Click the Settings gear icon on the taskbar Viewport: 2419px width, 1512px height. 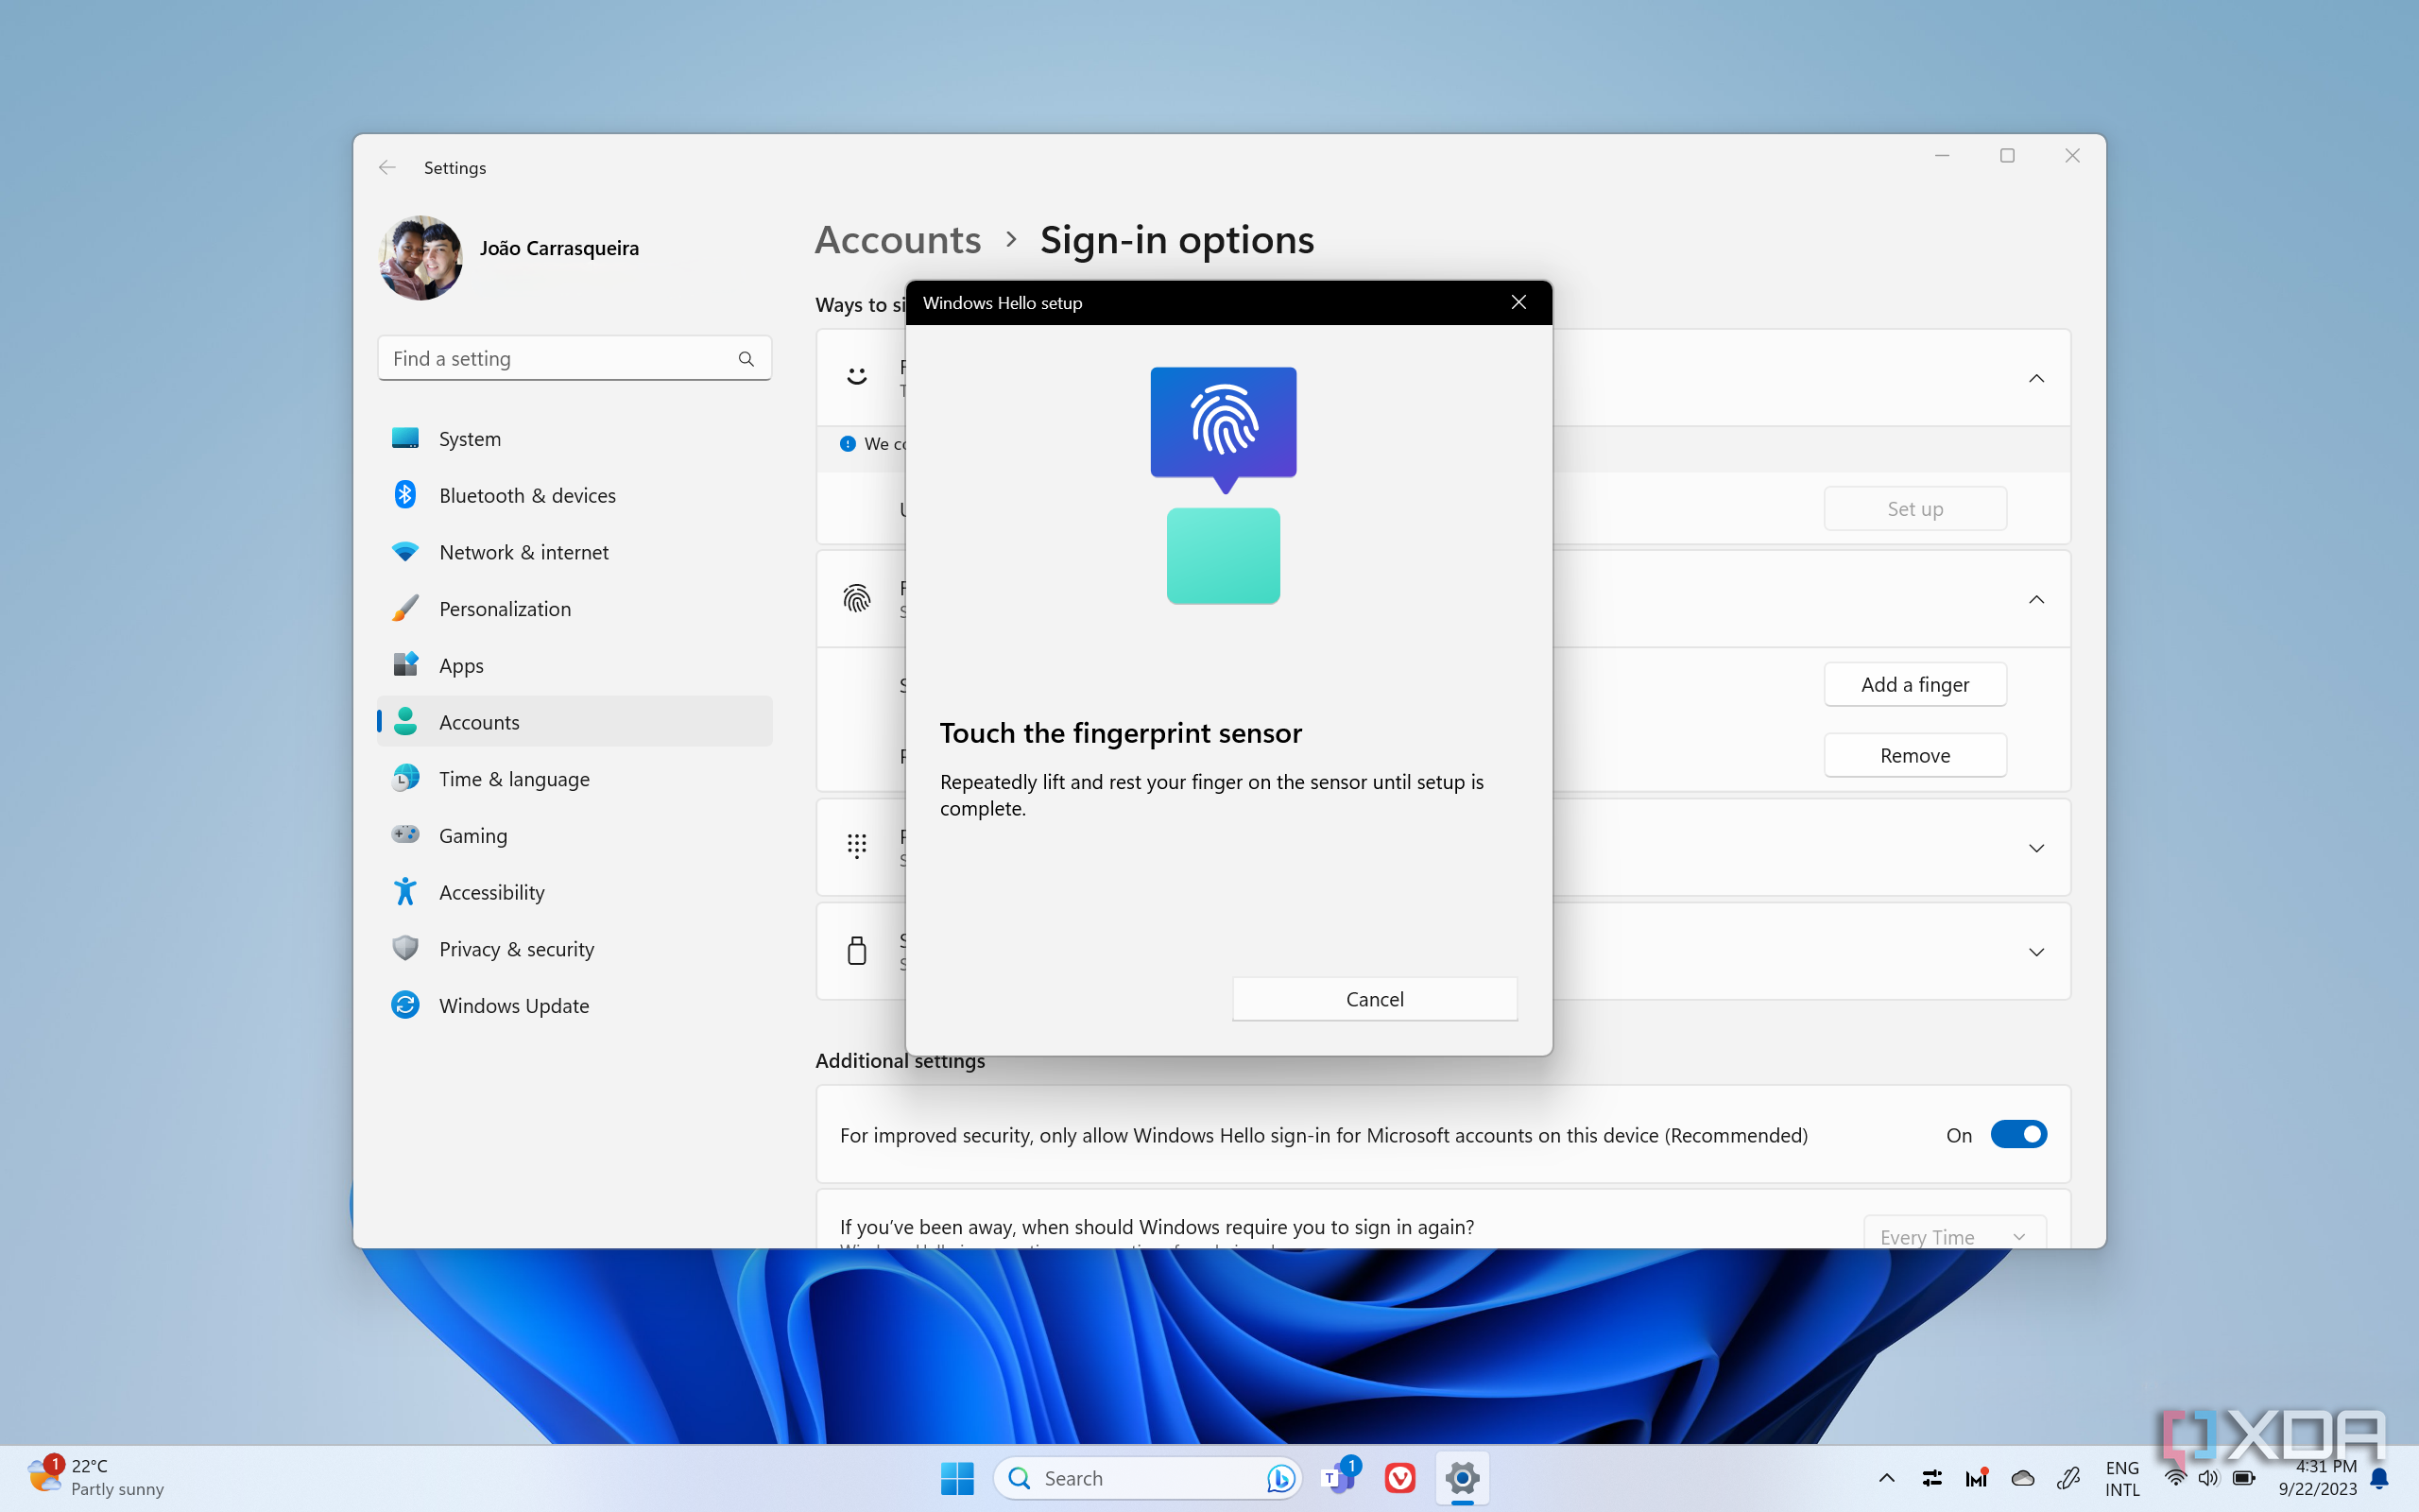(1461, 1477)
